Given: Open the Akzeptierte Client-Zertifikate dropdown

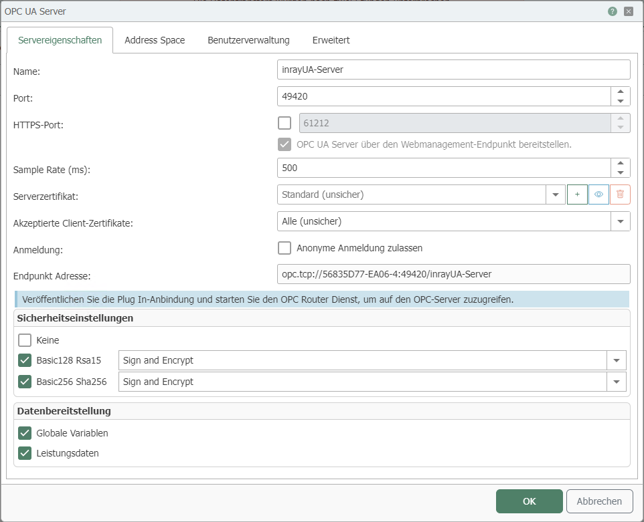Looking at the screenshot, I should pos(620,221).
